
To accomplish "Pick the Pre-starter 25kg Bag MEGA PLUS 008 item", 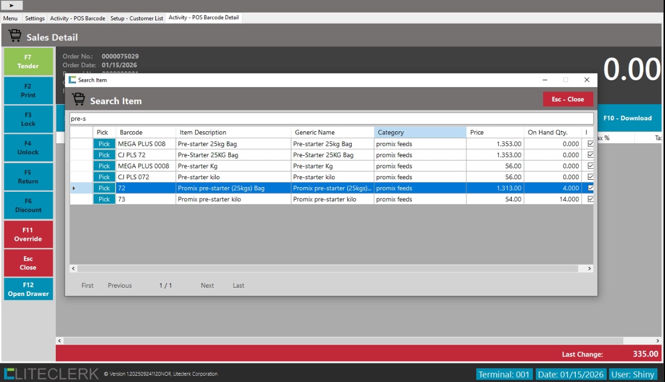I will [x=104, y=144].
